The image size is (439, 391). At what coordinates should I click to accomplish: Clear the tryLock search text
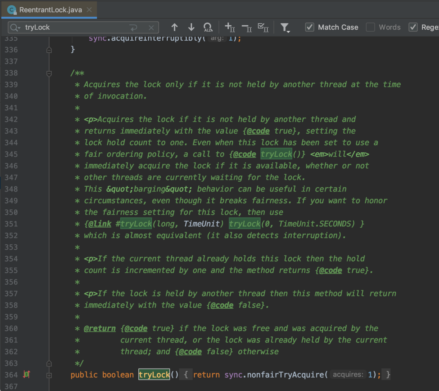point(151,28)
